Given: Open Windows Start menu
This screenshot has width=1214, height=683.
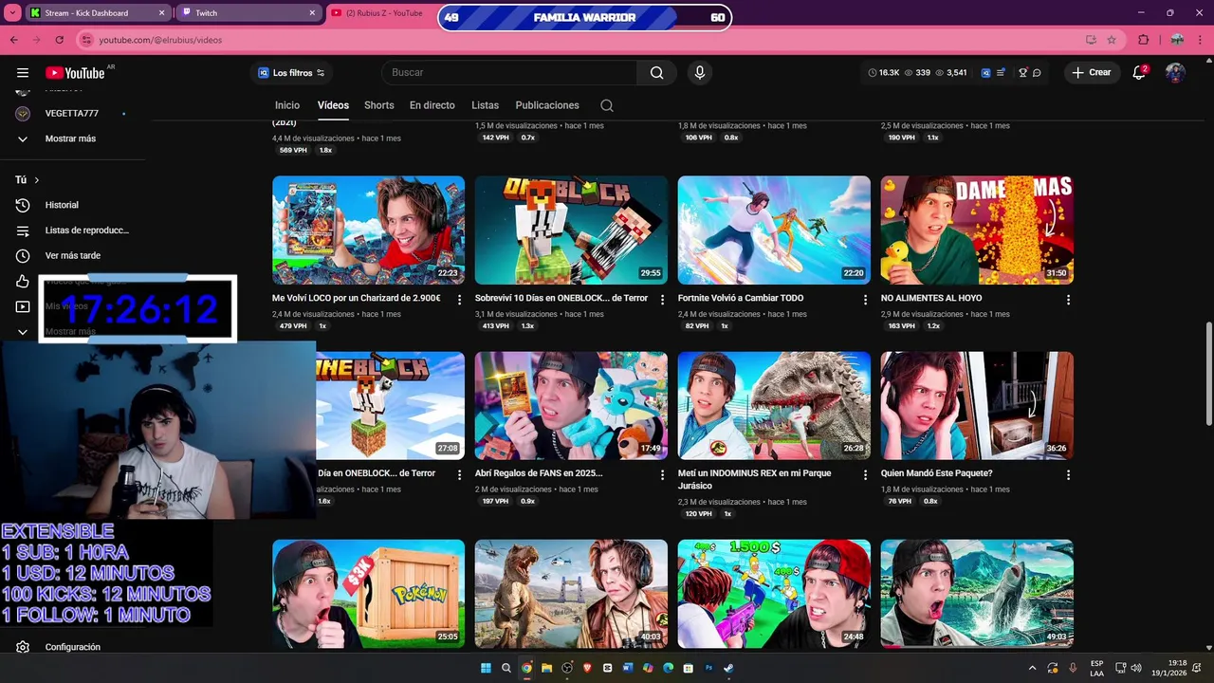Looking at the screenshot, I should coord(486,668).
